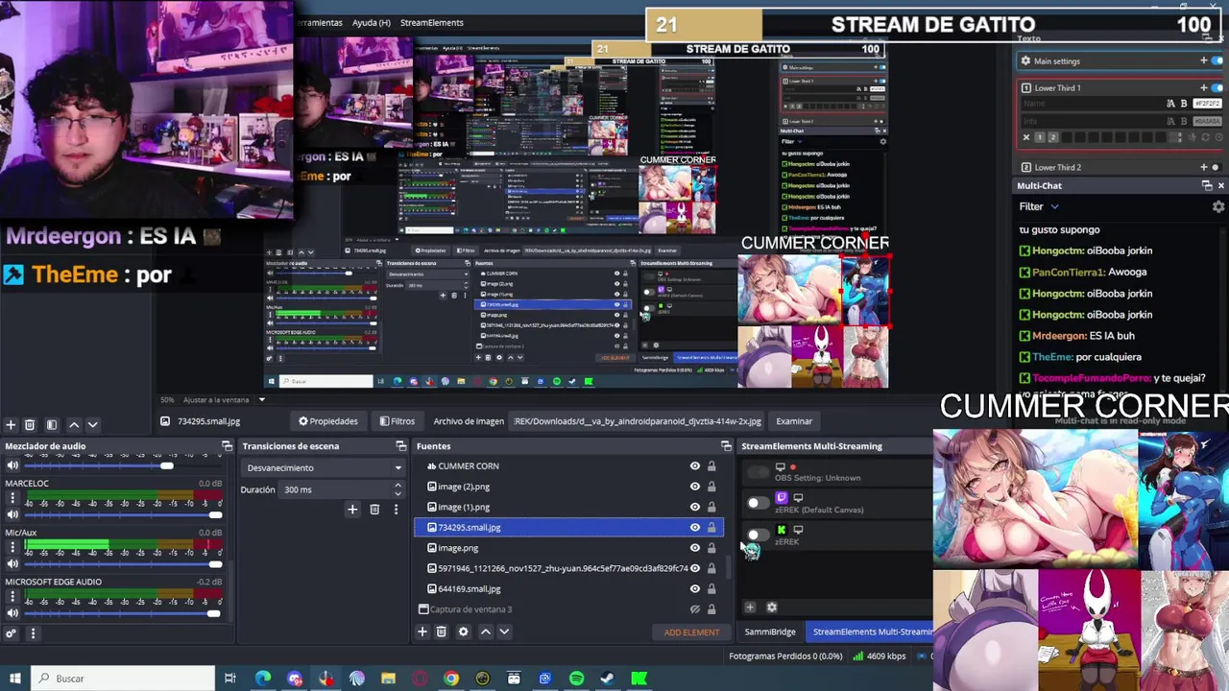Lock the image (1).png source

pyautogui.click(x=711, y=507)
